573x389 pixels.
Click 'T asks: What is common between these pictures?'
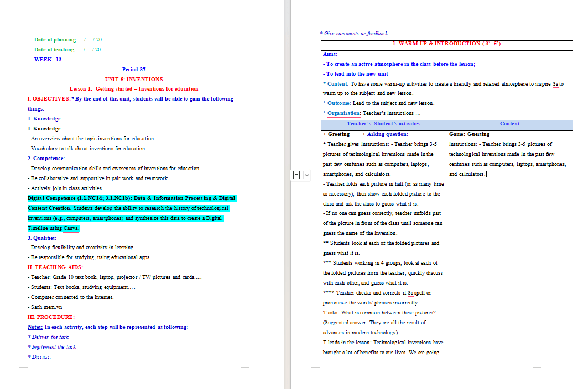pos(379,312)
